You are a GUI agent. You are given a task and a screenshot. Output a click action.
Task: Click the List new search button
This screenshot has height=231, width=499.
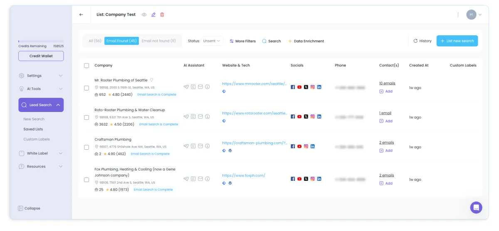coord(457,41)
